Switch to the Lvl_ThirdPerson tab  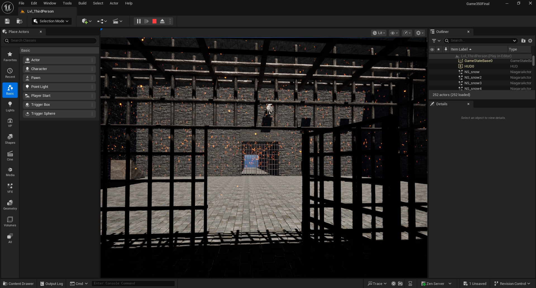pos(41,11)
